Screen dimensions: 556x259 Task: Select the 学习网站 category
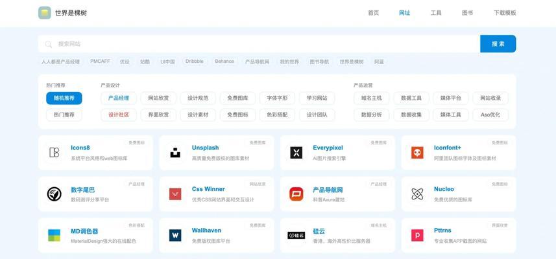point(317,98)
